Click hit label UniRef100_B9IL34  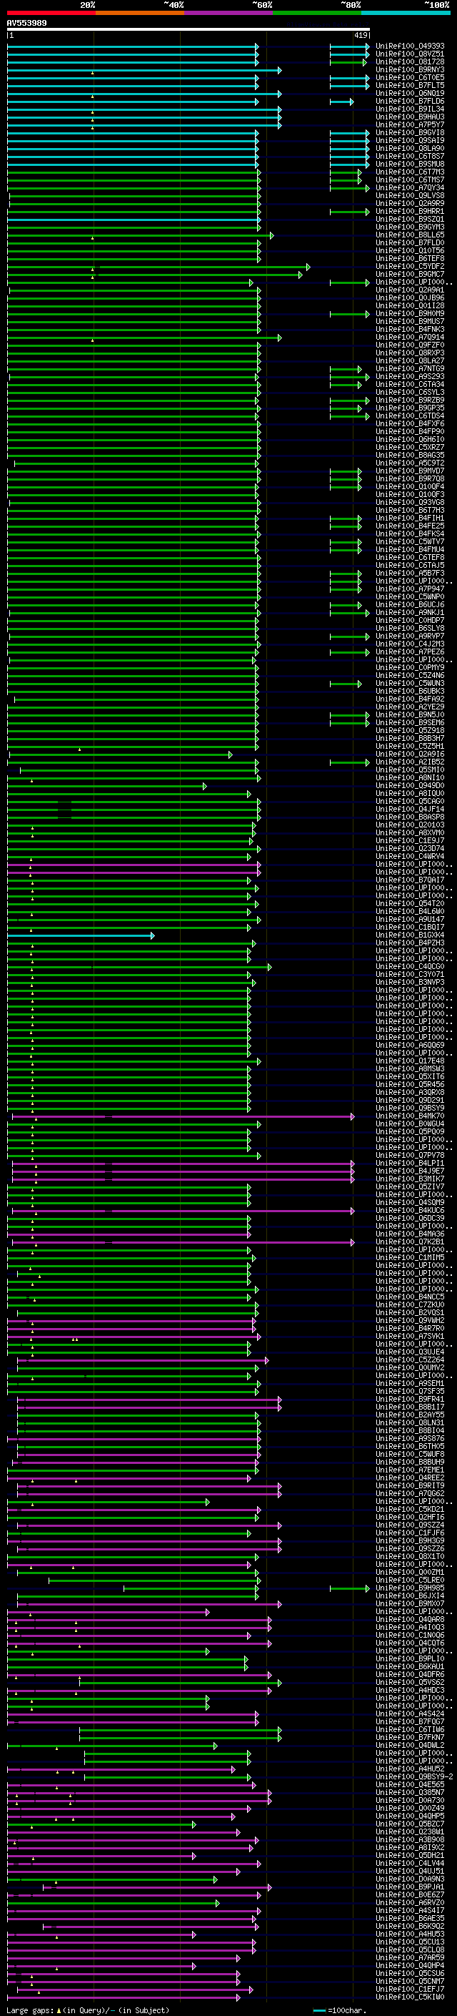[410, 109]
